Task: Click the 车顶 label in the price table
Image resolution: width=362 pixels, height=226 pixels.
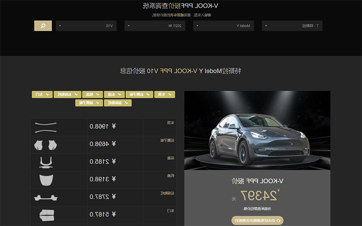Action: coord(171,123)
